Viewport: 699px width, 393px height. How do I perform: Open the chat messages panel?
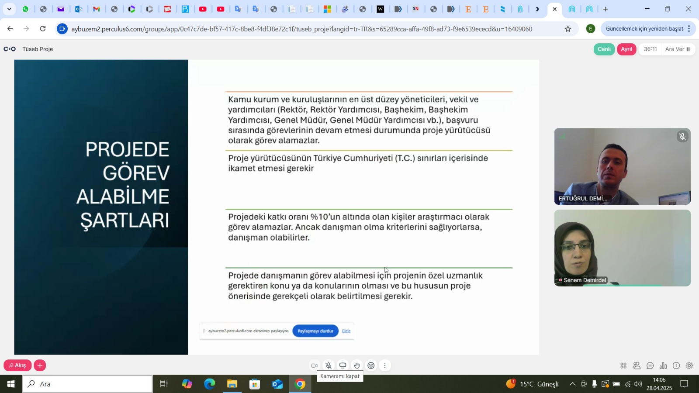pyautogui.click(x=650, y=365)
